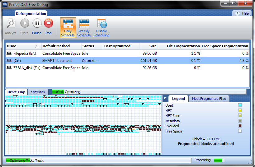Click the Optimizin... status cell
This screenshot has height=167, width=255.
click(x=90, y=61)
